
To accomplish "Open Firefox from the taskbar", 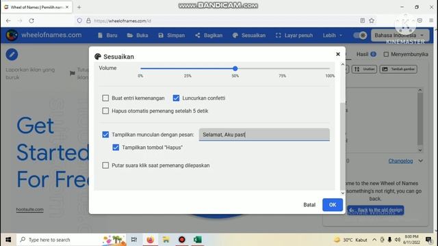I will (151, 240).
